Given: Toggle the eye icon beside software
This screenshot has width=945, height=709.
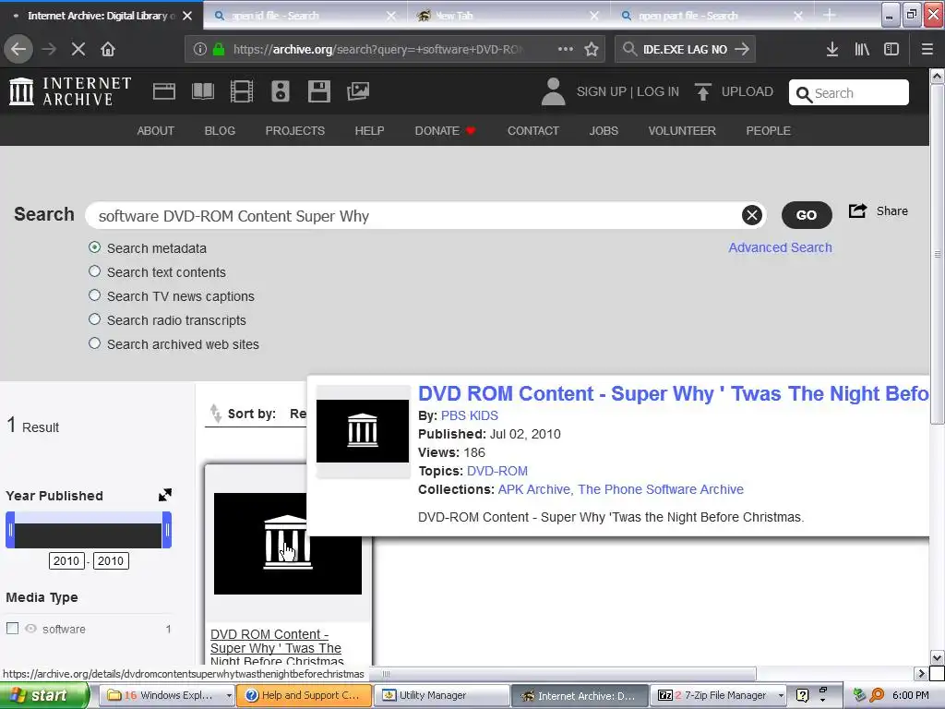Looking at the screenshot, I should (x=30, y=628).
